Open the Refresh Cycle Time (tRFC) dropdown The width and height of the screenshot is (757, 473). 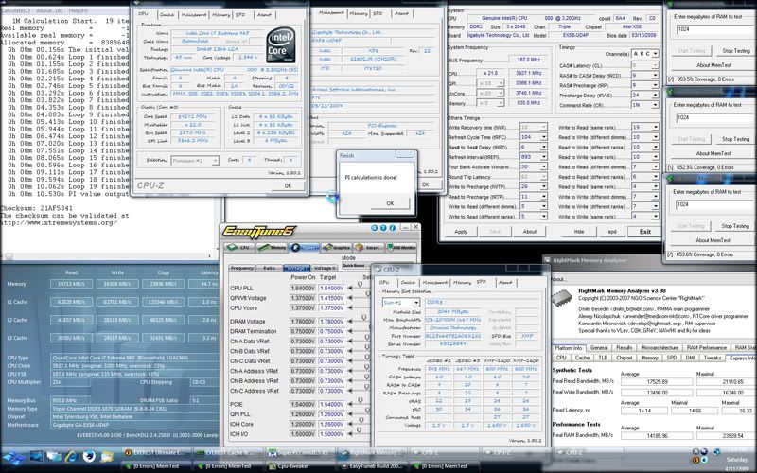(534, 137)
